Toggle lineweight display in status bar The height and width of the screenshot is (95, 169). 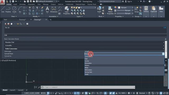tap(83, 93)
